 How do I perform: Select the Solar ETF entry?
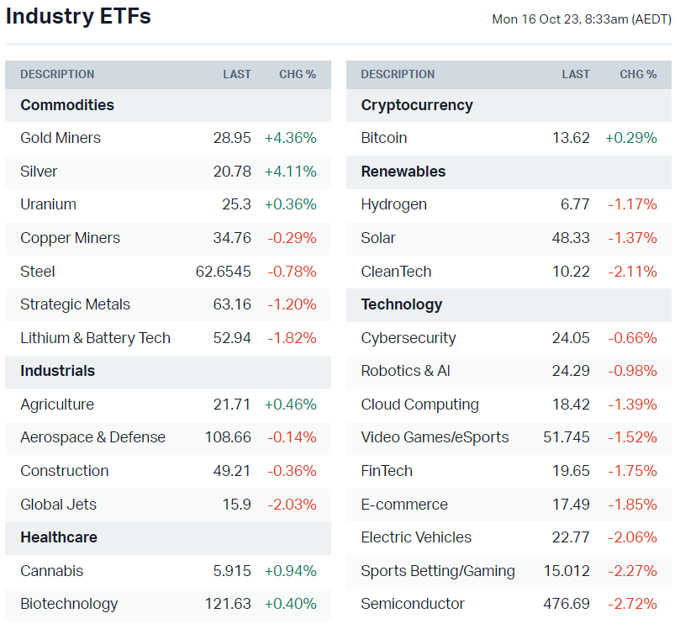click(378, 238)
